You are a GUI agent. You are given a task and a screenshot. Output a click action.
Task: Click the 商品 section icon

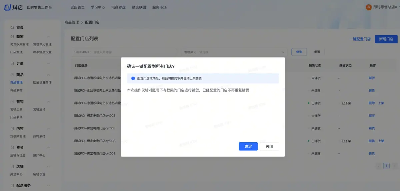click(x=12, y=75)
